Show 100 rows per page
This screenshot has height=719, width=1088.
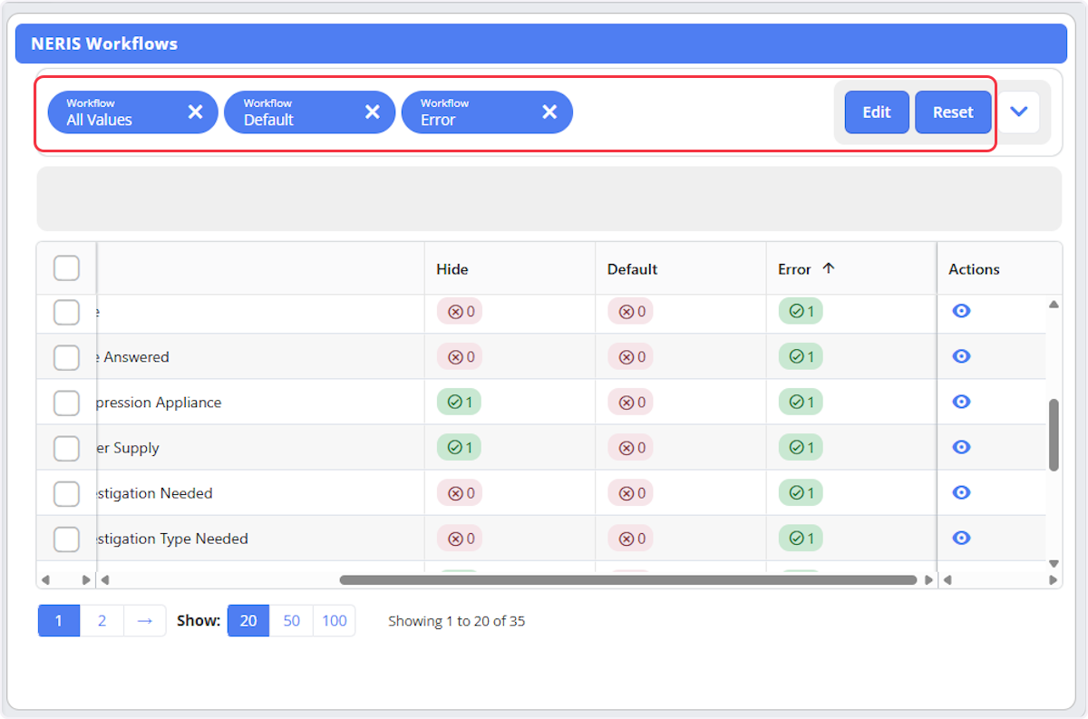coord(335,621)
